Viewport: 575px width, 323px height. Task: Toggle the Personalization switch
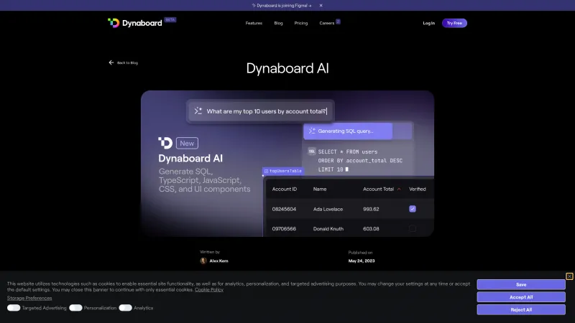(75, 308)
